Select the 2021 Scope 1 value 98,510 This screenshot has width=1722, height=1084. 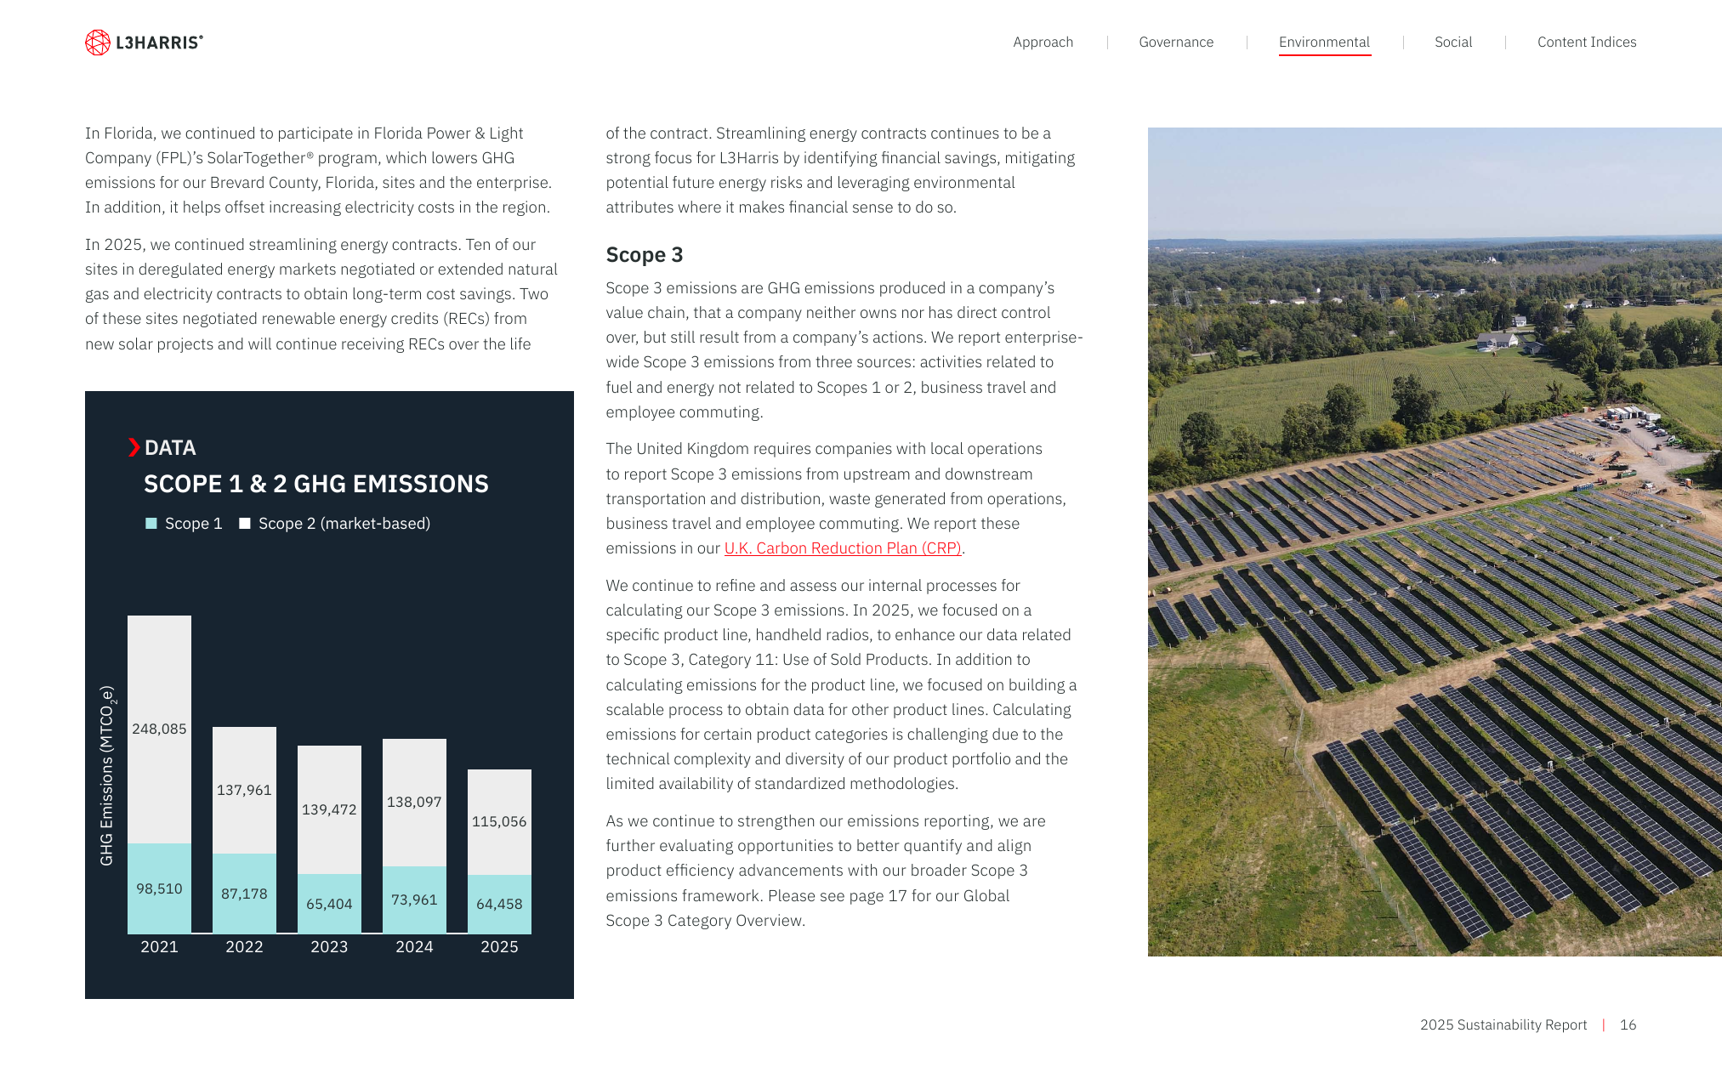pos(159,888)
